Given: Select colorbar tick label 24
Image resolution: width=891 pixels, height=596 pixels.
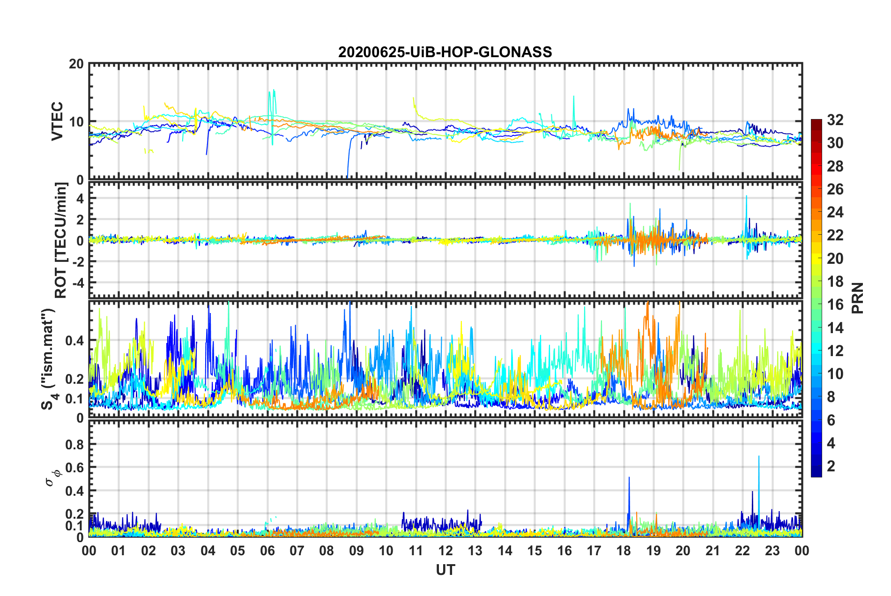Looking at the screenshot, I should pyautogui.click(x=835, y=212).
